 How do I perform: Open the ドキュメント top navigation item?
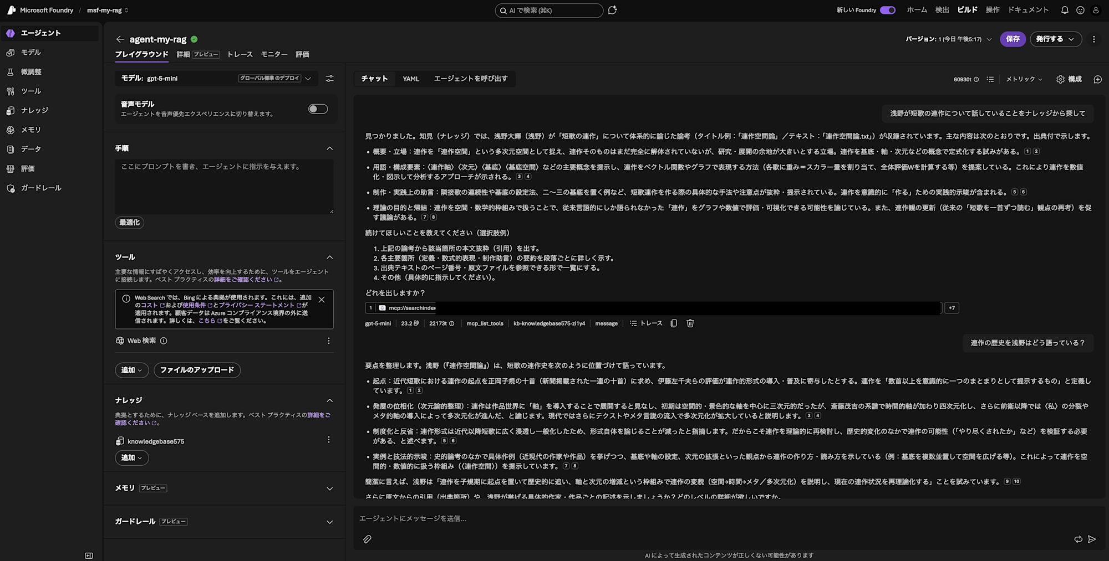tap(1029, 10)
